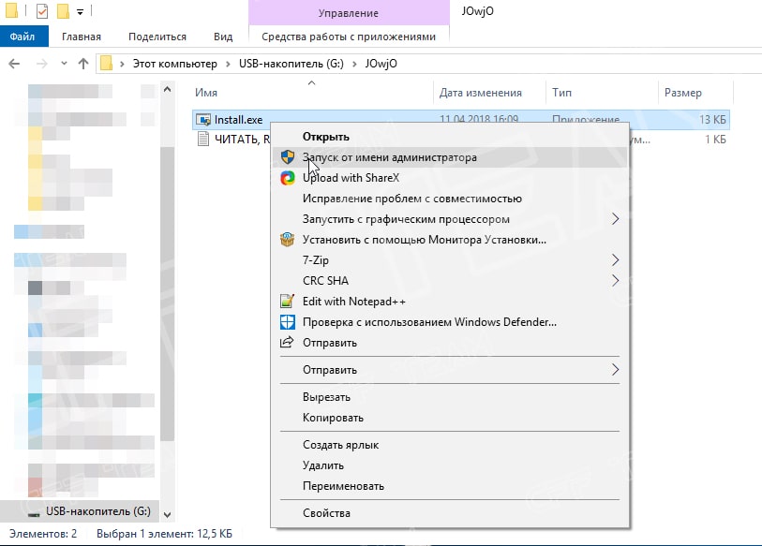Image resolution: width=762 pixels, height=546 pixels.
Task: Click the ShareX logo icon
Action: 287,178
